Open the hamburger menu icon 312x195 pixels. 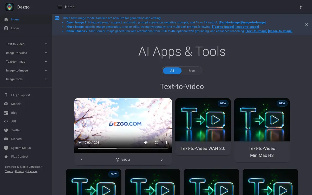[x=60, y=7]
